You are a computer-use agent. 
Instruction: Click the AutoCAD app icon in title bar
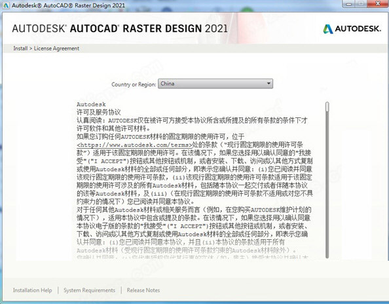click(x=5, y=5)
